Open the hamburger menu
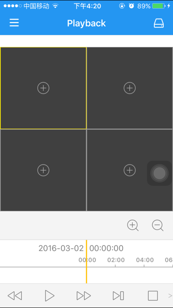This screenshot has width=173, height=308. point(14,23)
